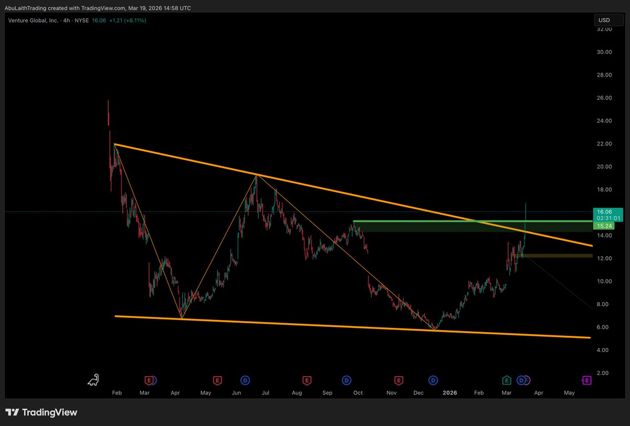Screen dimensions: 630x426
Task: Click the 22.00 price axis label
Action: pyautogui.click(x=605, y=144)
